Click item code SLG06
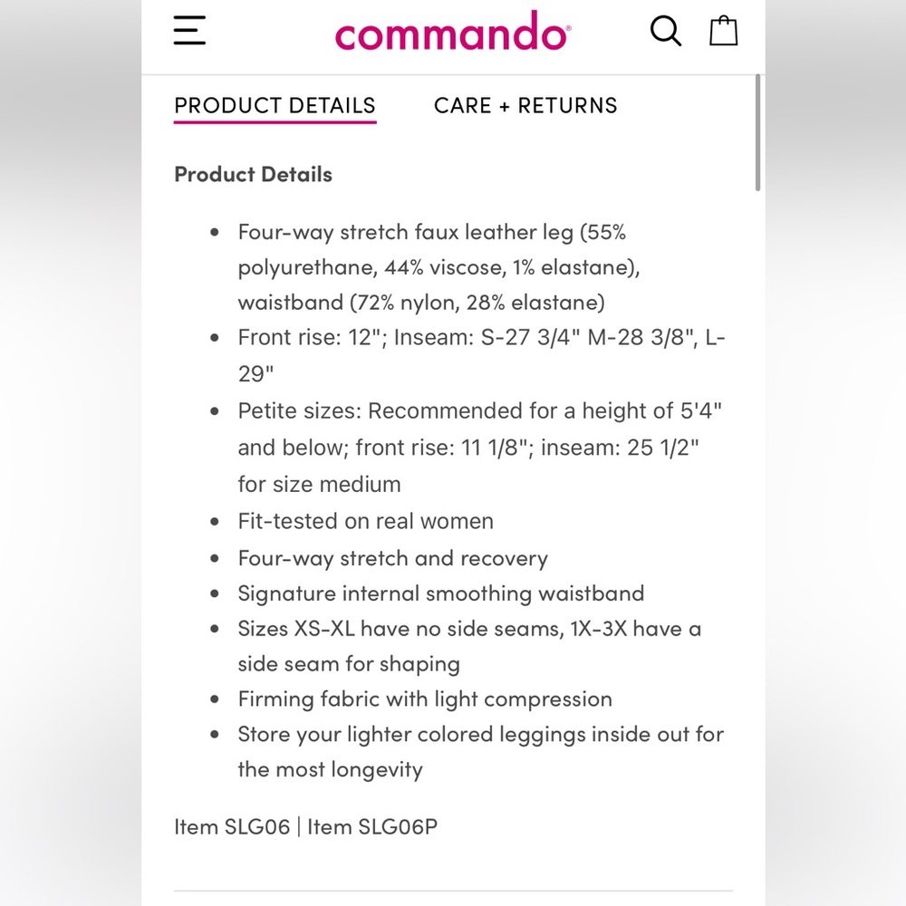906x906 pixels. [x=232, y=826]
